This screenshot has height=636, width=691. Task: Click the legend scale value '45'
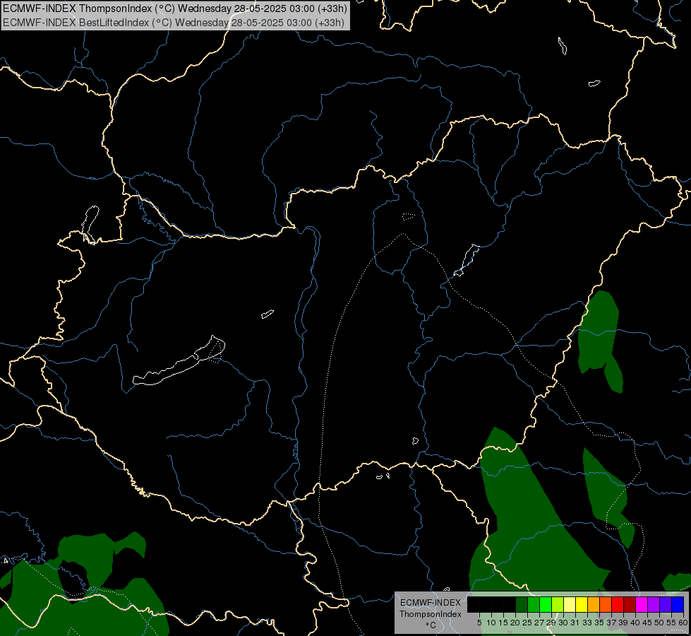coord(647,623)
